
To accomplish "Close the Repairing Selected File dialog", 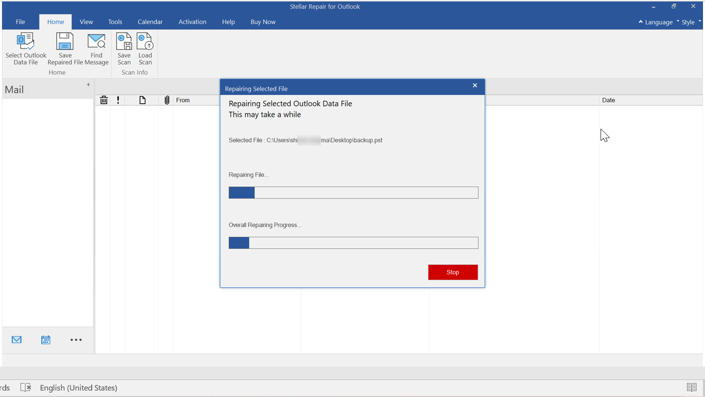I will [475, 86].
